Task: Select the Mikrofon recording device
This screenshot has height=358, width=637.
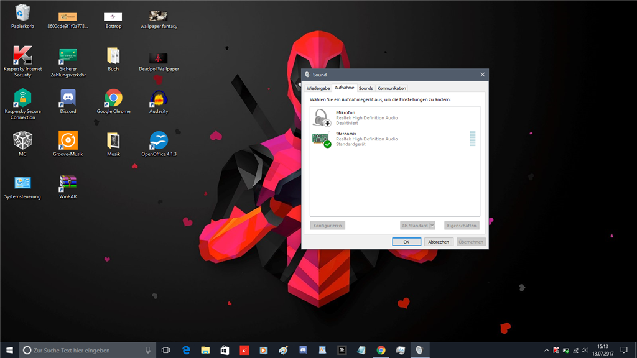Action: pos(394,117)
